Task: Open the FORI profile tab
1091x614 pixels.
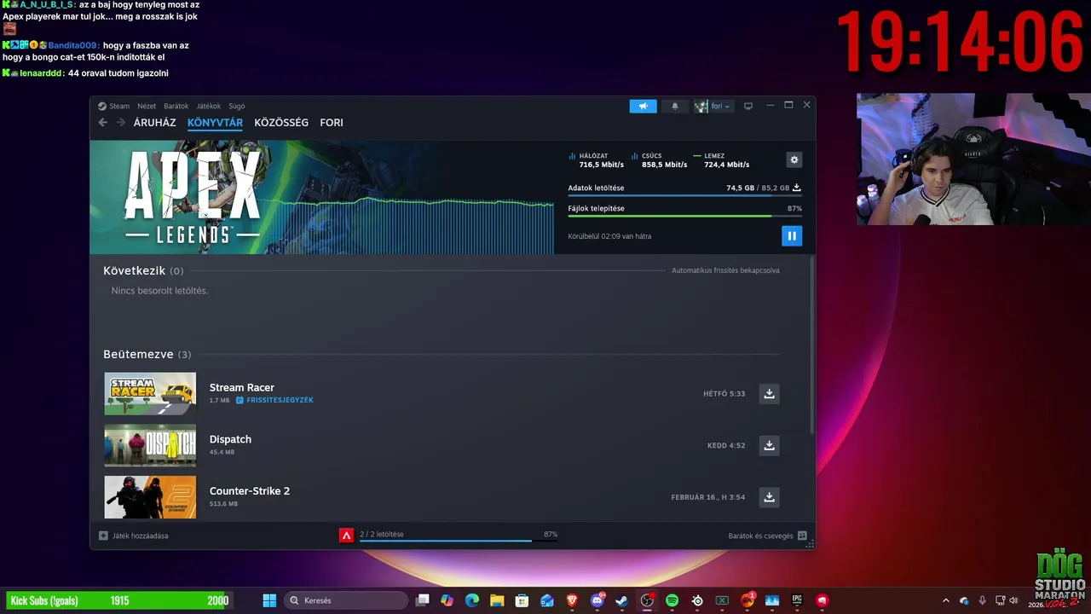Action: click(x=332, y=123)
